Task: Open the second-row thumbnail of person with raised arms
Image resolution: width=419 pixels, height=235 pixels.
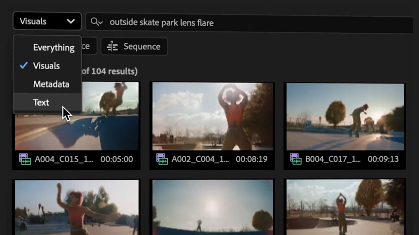Action: tap(345, 207)
